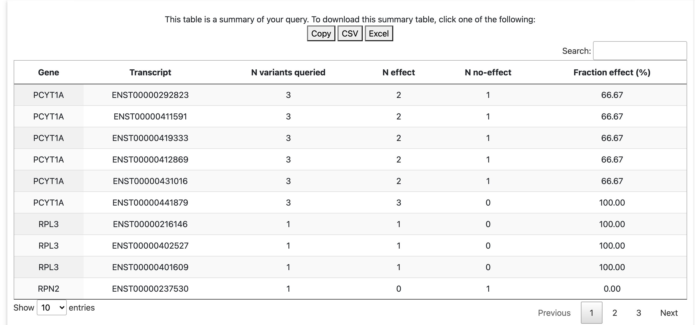Click the Previous pagination link
The width and height of the screenshot is (695, 325).
click(x=554, y=313)
